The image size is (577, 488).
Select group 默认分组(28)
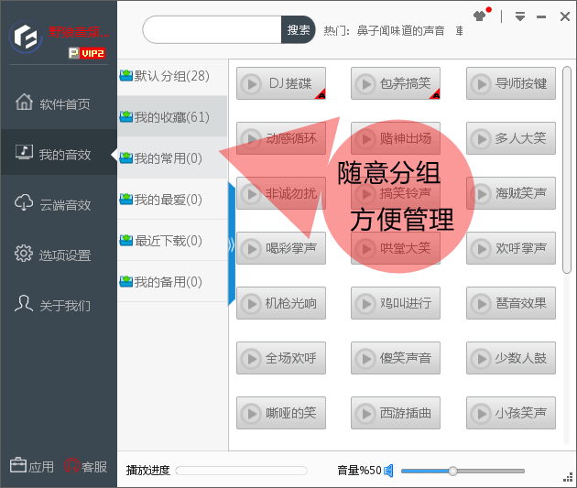(x=172, y=76)
